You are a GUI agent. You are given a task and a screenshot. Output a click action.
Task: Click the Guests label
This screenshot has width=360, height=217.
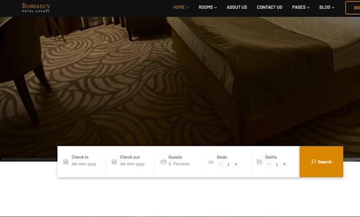click(x=175, y=157)
